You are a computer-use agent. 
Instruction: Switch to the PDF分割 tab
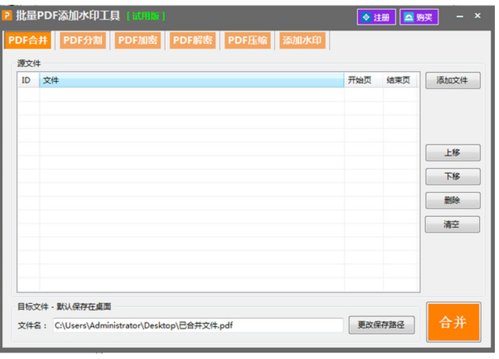83,40
